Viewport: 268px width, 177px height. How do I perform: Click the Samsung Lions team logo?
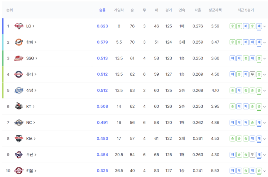point(19,90)
